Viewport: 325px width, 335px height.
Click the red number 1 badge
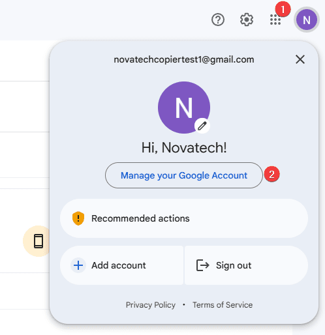[x=283, y=9]
